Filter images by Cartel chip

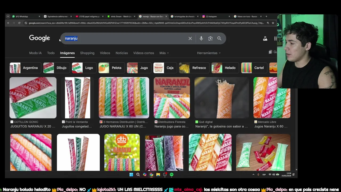[x=254, y=68]
